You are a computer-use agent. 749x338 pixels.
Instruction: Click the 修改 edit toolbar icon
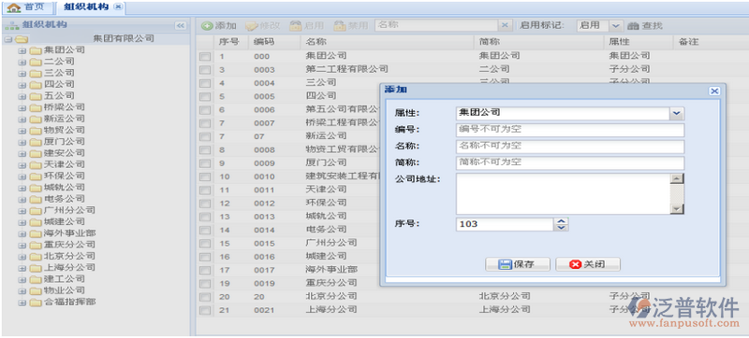coord(252,26)
